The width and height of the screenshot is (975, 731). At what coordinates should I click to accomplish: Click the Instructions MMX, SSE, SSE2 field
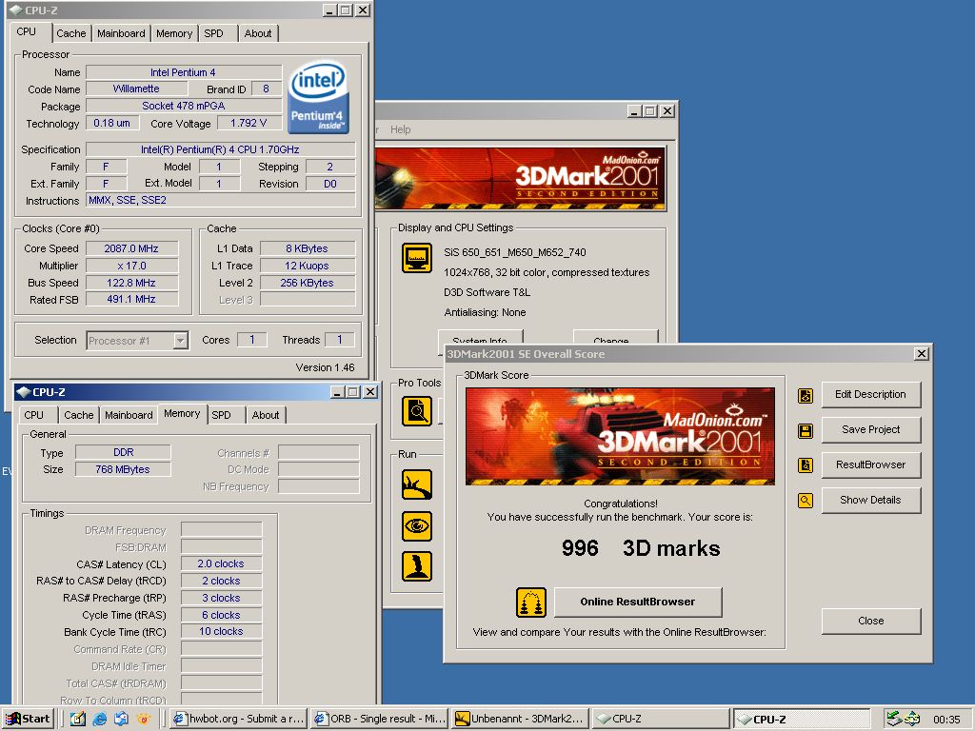221,200
